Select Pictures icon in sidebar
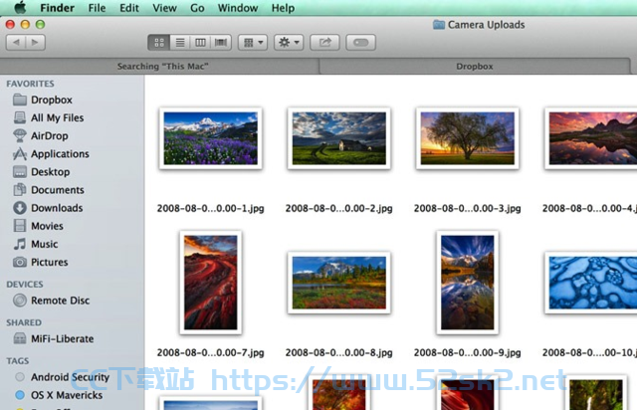The image size is (637, 410). coord(20,262)
